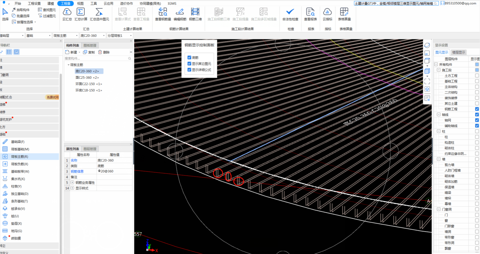Select 面C25-360 <2> component
480x254 pixels.
pyautogui.click(x=87, y=77)
